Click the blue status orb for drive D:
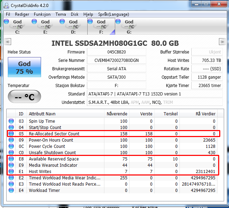This screenshot has width=229, height=208. point(62,21)
